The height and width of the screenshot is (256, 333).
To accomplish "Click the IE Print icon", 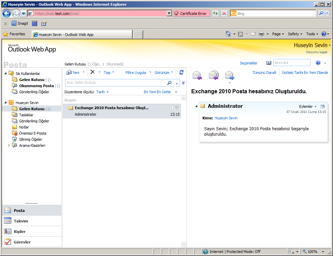I will point(261,34).
